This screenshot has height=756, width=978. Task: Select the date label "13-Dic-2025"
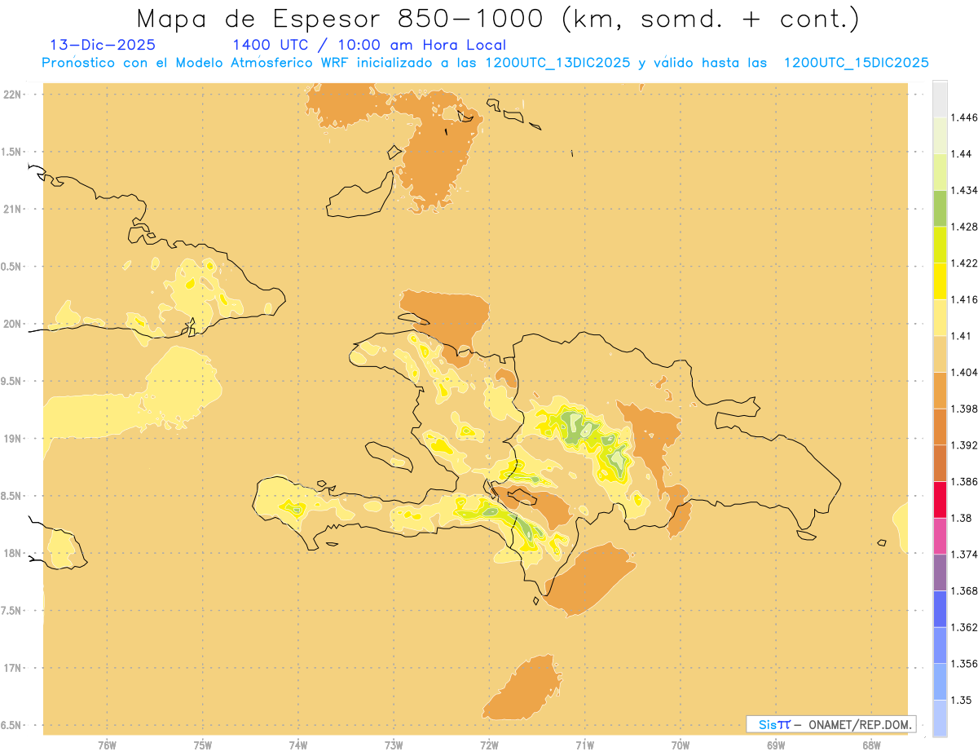[x=103, y=46]
